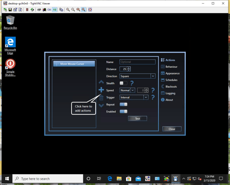The height and width of the screenshot is (185, 230).
Task: Open the Stealth help question mark
Action: click(x=132, y=83)
